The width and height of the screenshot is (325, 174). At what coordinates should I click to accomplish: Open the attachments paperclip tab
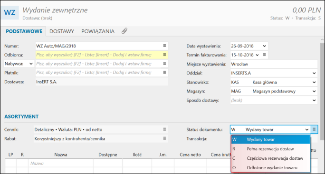pos(124,31)
